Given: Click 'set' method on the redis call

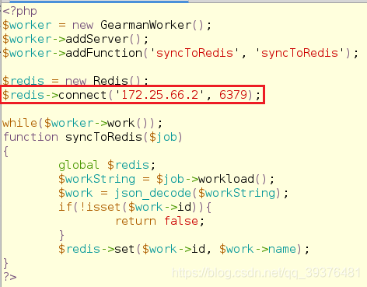Looking at the screenshot, I should (x=124, y=249).
